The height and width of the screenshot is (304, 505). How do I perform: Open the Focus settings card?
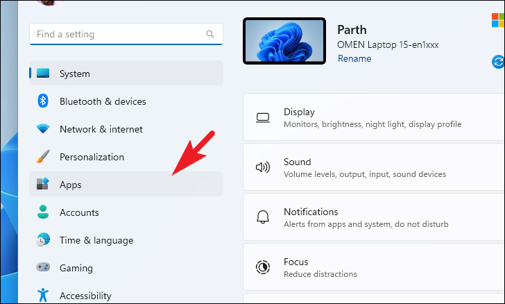tap(374, 267)
